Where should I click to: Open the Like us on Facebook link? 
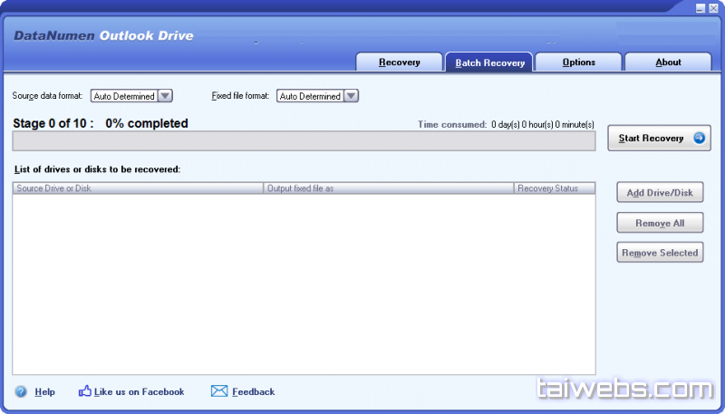coord(139,392)
